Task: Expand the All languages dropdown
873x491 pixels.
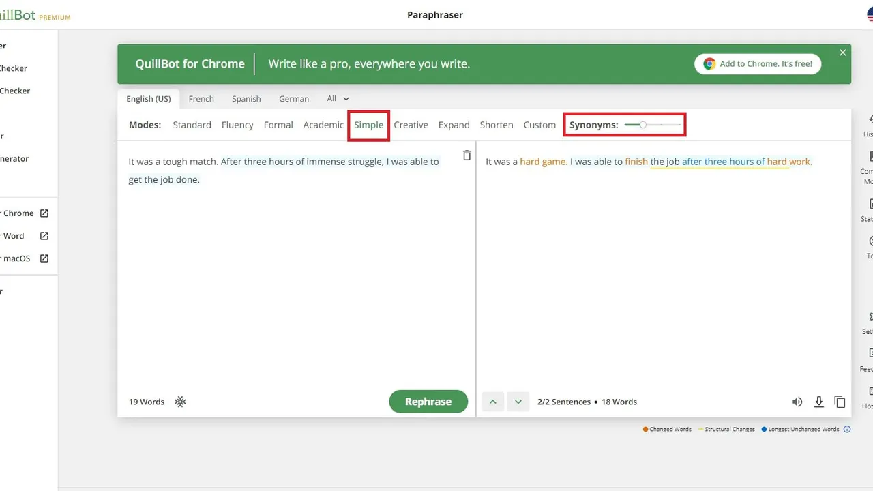Action: point(338,98)
